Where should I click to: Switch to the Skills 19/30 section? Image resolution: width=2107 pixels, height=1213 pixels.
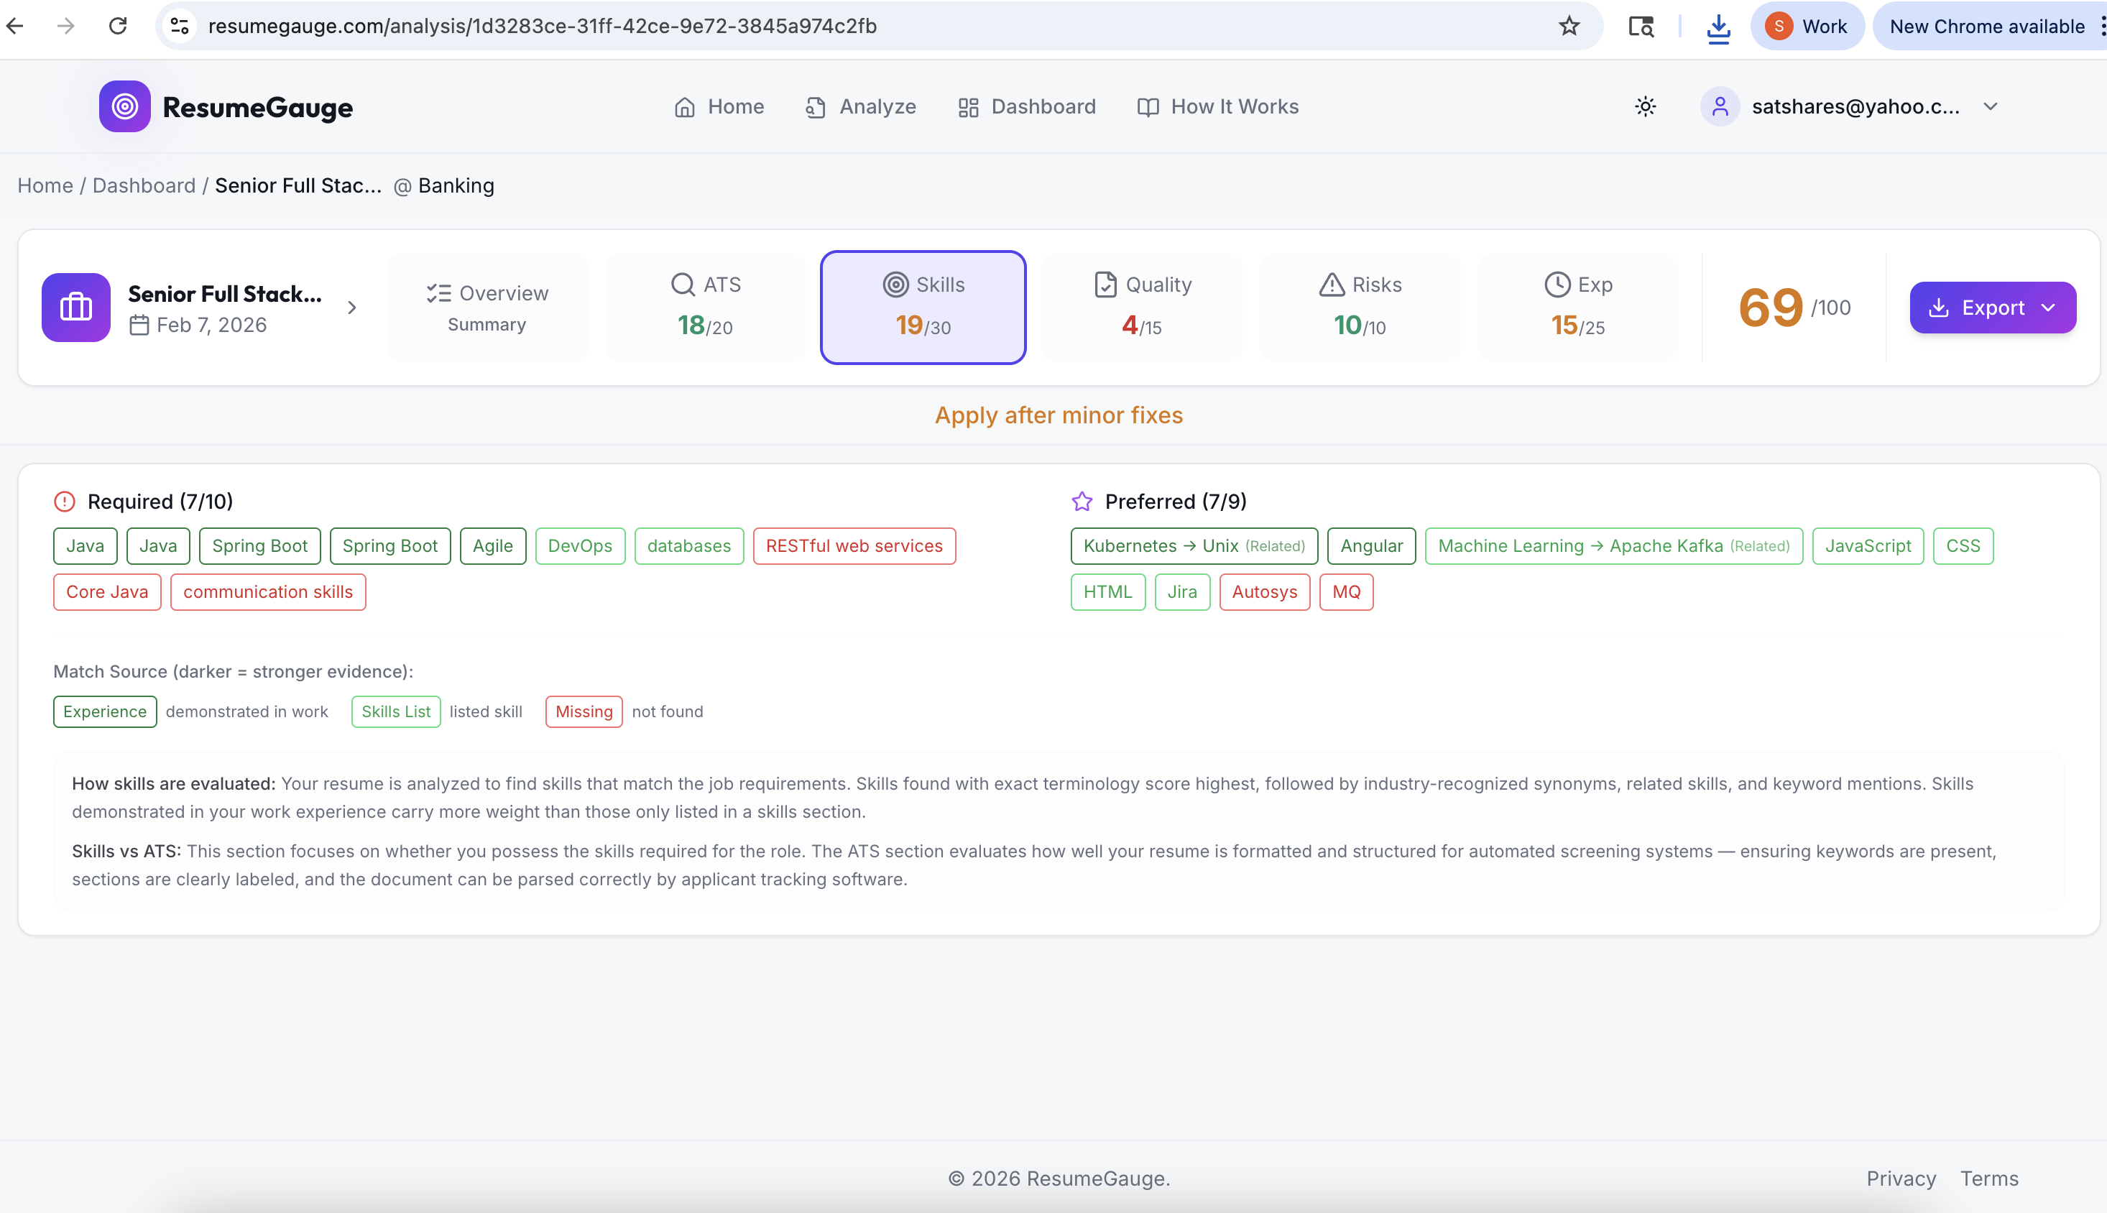coord(922,307)
